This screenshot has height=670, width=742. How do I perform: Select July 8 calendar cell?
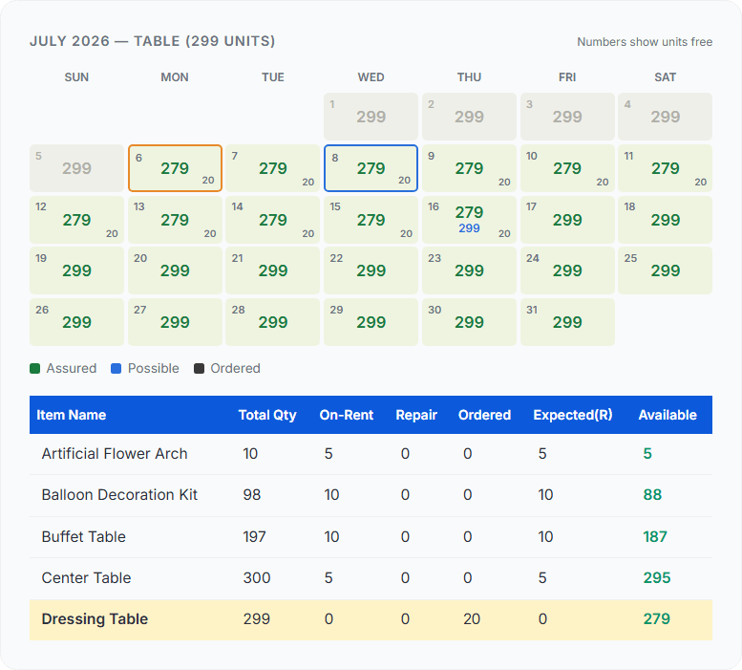[x=371, y=168]
